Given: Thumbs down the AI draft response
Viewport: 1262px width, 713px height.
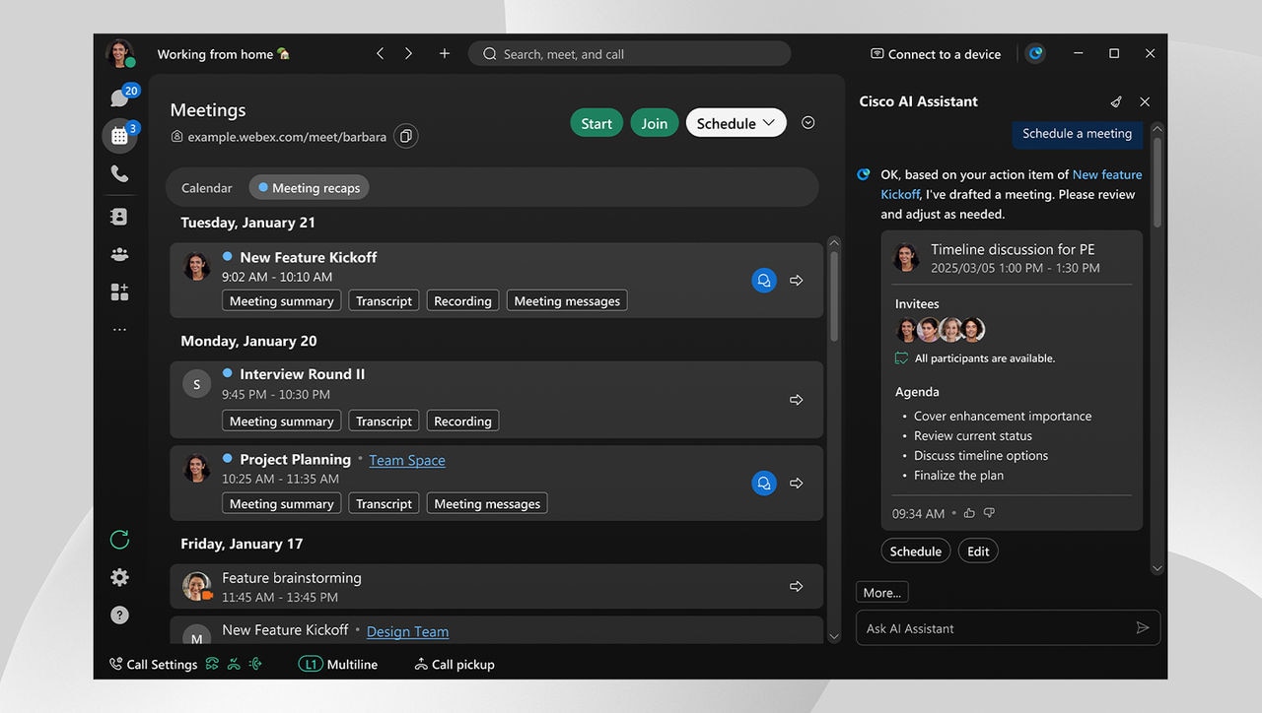Looking at the screenshot, I should coord(989,513).
